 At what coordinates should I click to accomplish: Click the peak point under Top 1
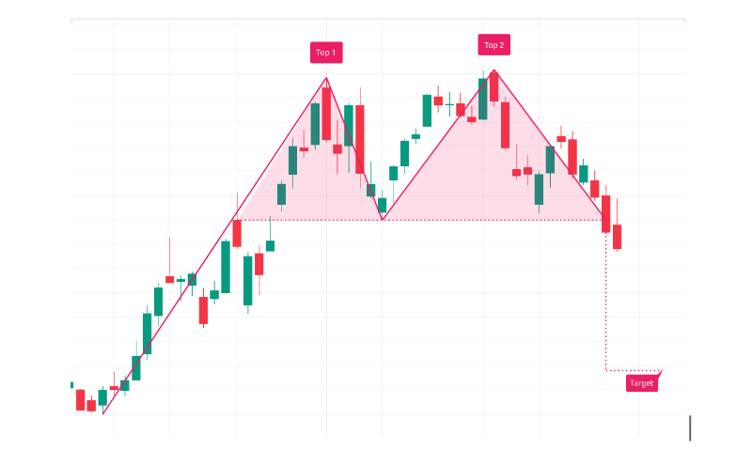point(326,78)
